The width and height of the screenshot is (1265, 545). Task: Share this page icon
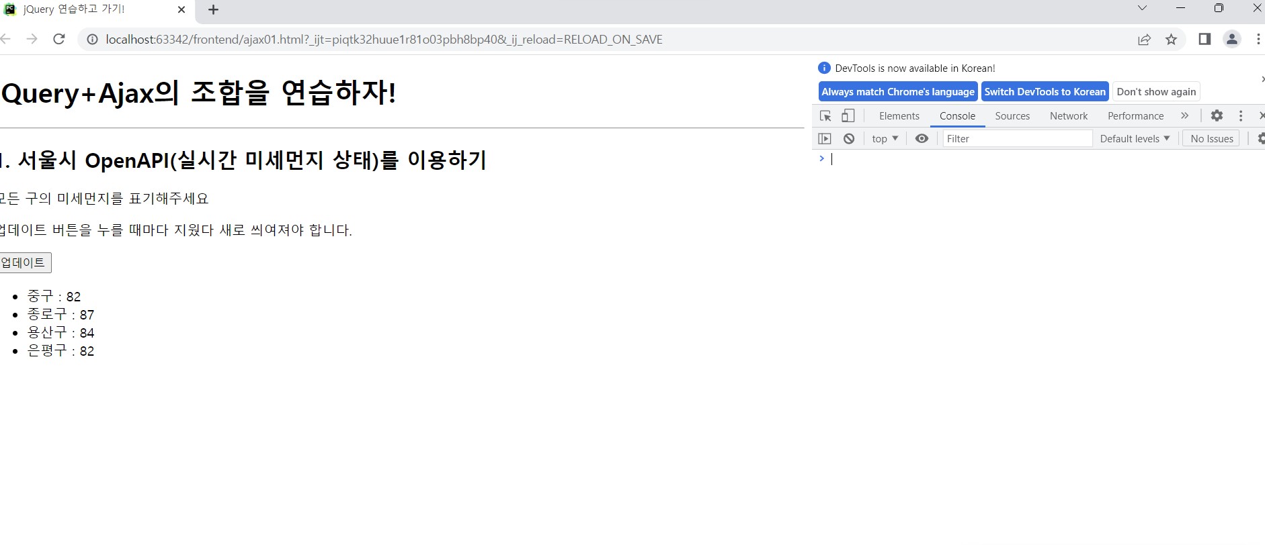tap(1144, 40)
